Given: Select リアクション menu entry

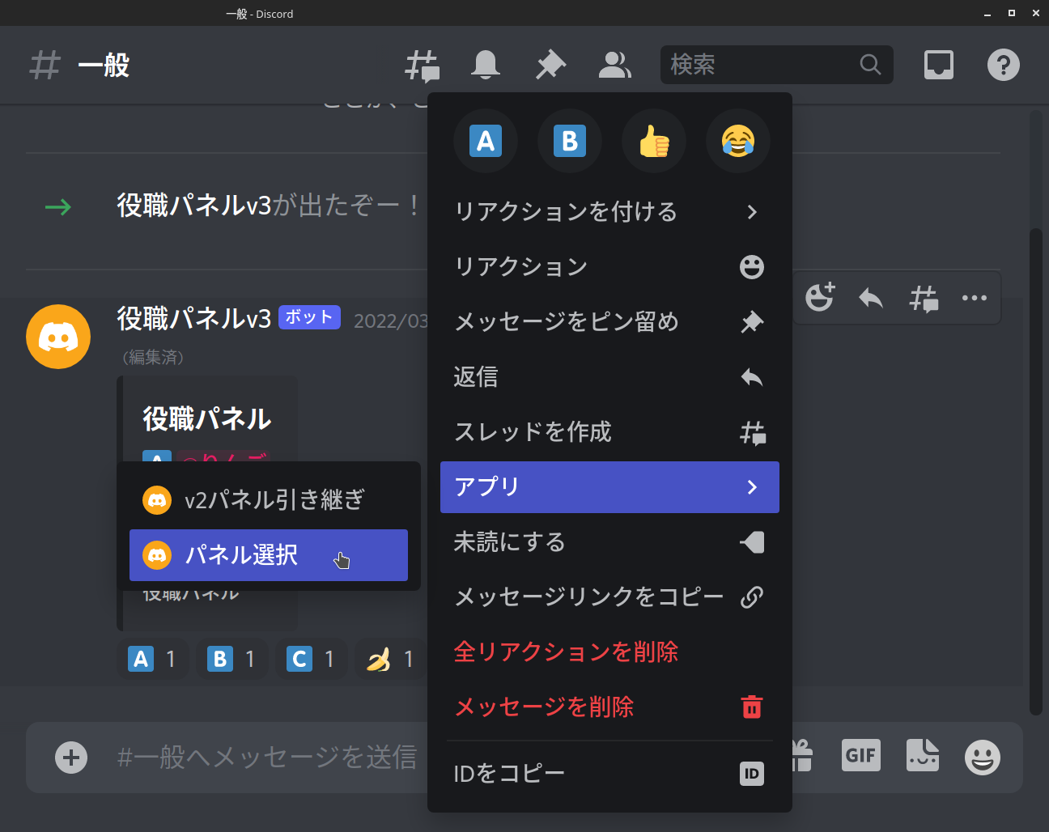Looking at the screenshot, I should click(x=609, y=267).
